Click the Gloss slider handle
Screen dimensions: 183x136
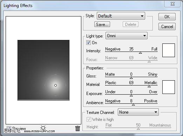(131, 78)
